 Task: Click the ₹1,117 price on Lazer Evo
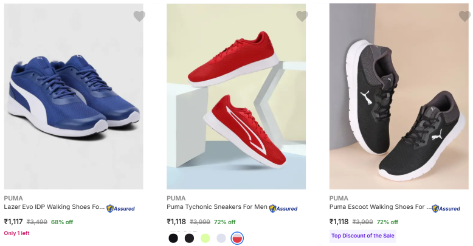tap(13, 222)
